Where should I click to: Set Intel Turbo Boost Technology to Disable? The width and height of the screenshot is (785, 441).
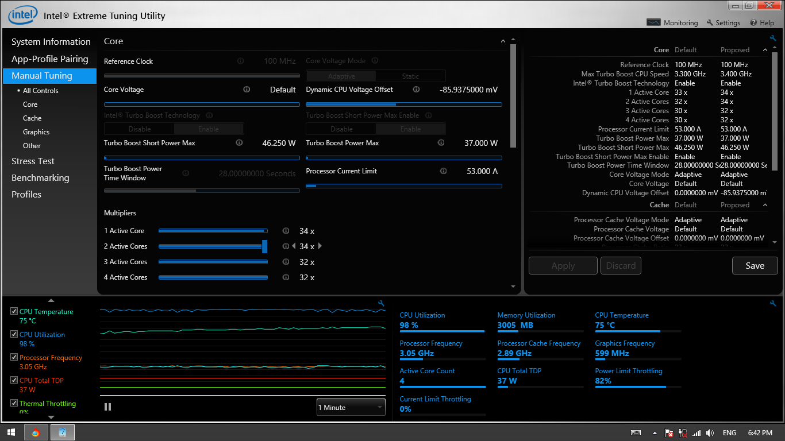point(139,129)
